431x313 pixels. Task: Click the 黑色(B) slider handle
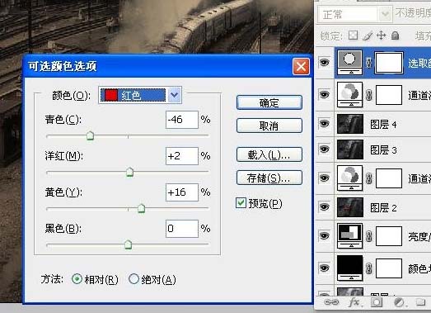(128, 244)
